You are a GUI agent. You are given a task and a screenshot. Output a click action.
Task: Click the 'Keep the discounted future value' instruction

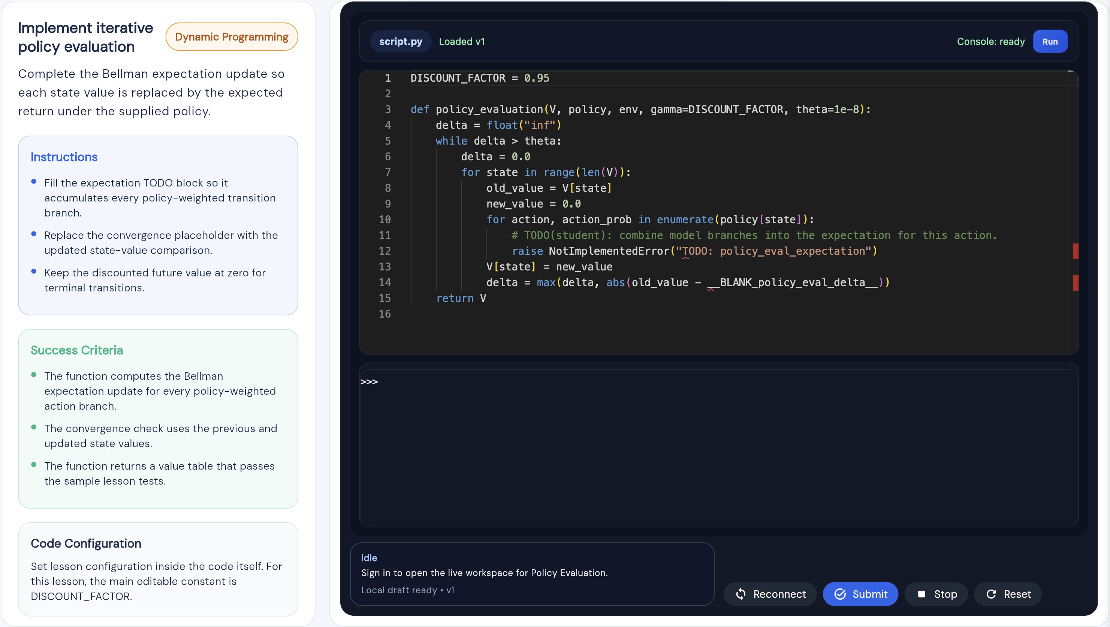(155, 280)
